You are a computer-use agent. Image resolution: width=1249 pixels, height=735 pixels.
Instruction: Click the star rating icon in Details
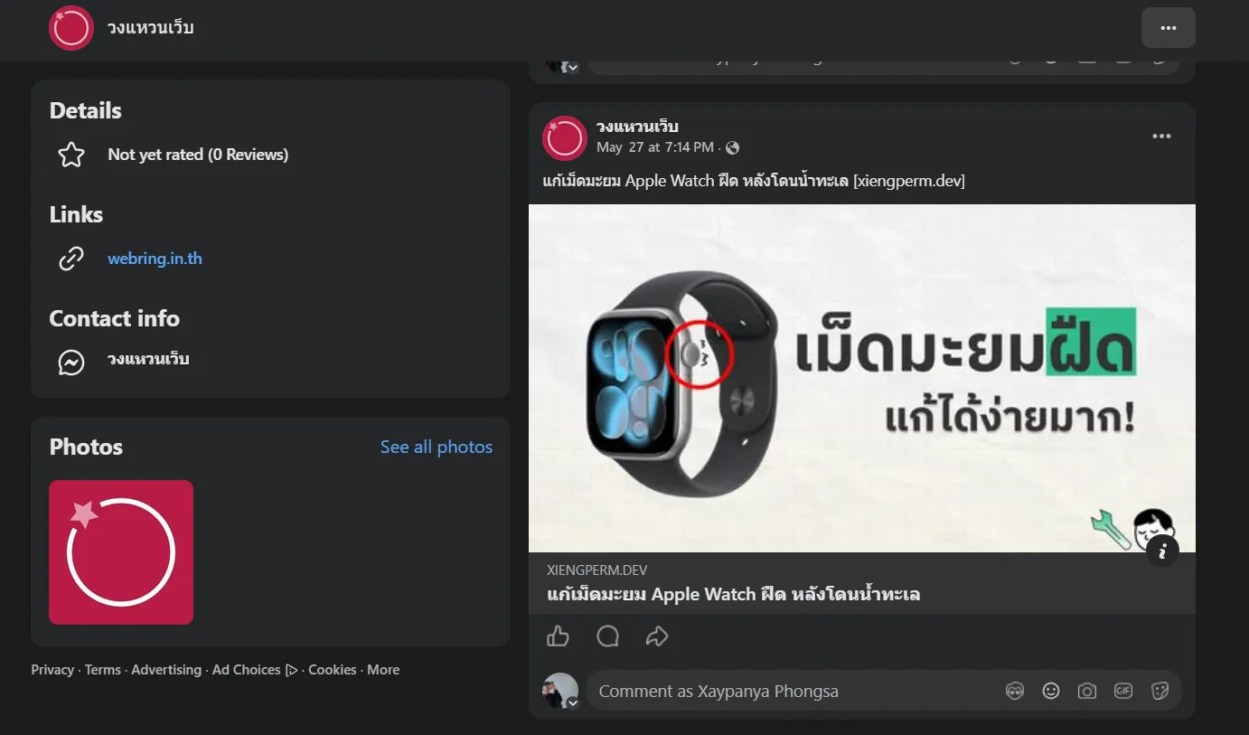pos(71,155)
